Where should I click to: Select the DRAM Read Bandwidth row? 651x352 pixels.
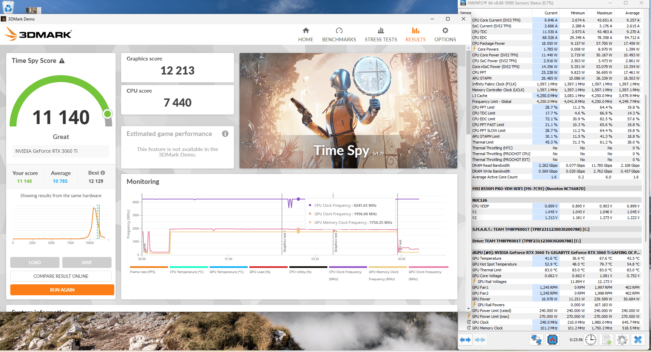coord(556,165)
